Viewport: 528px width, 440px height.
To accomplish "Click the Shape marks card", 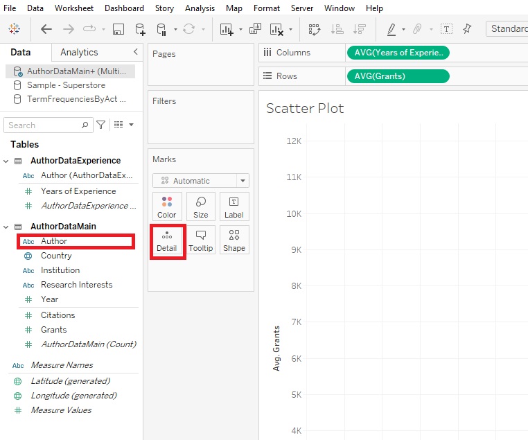I will pyautogui.click(x=234, y=240).
